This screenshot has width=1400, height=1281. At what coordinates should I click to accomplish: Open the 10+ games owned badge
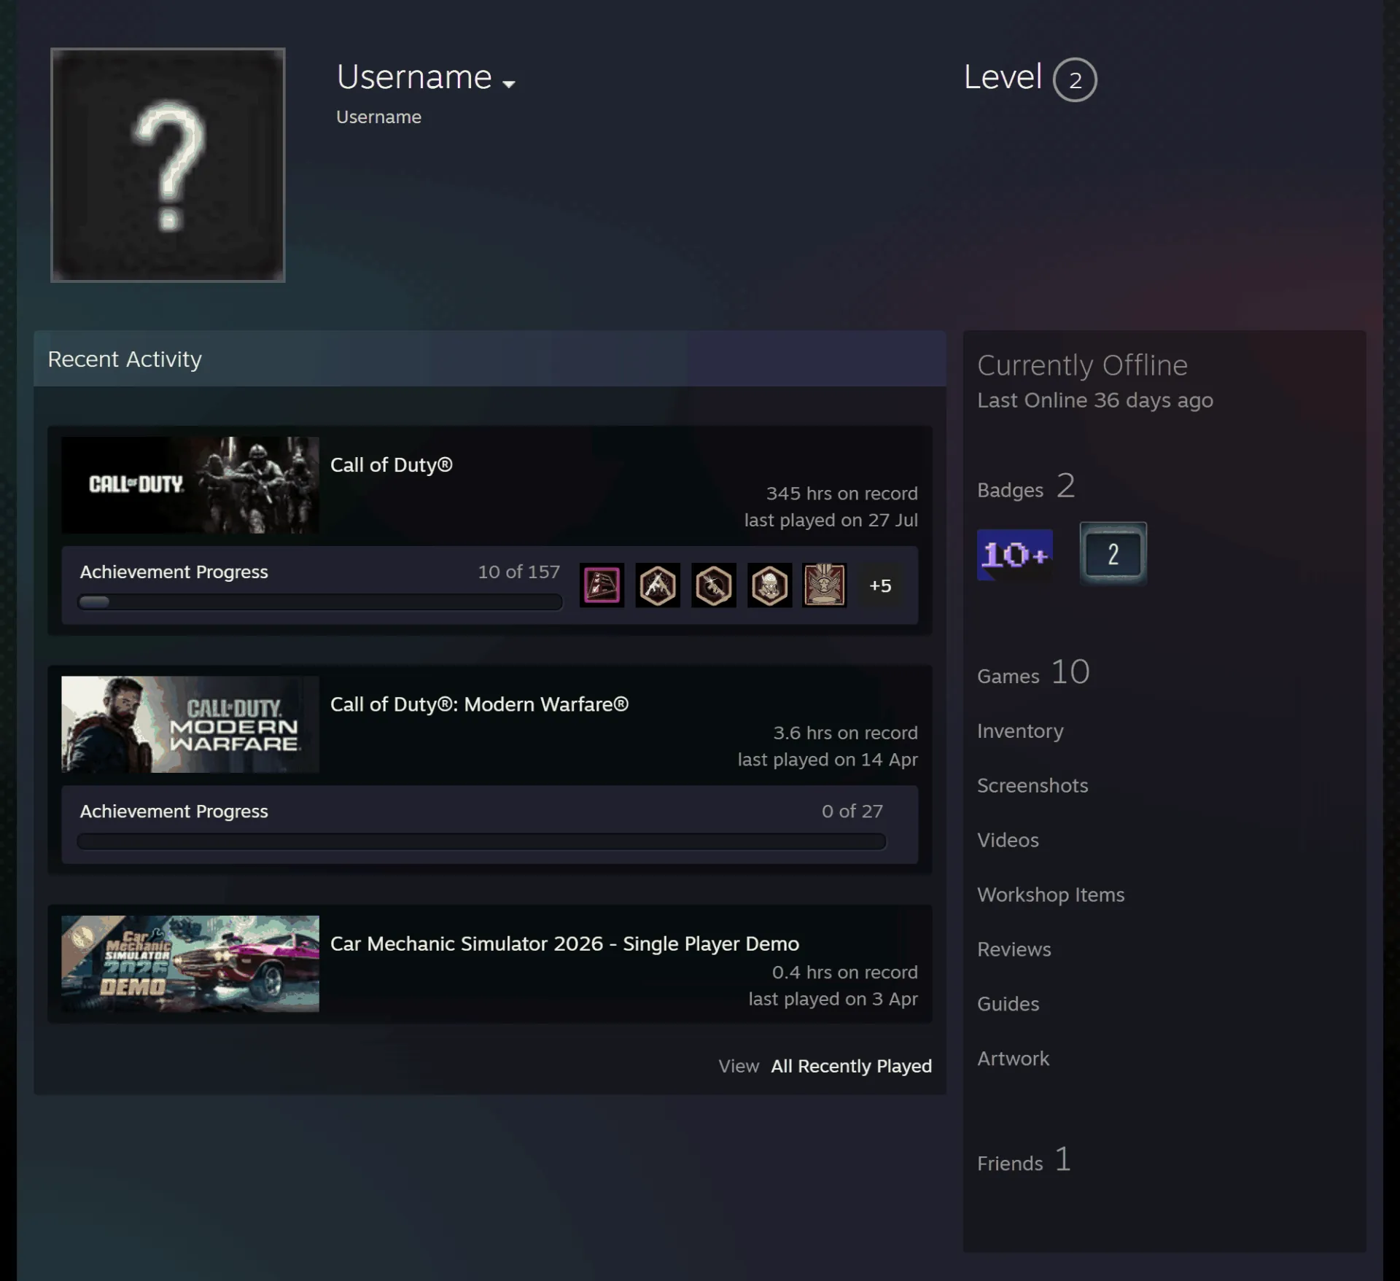click(x=1014, y=555)
